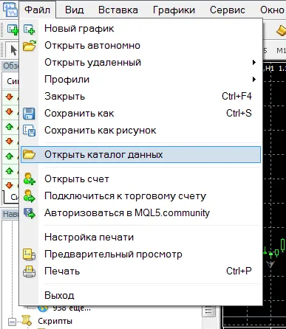Select Сохранить как рисунок
Image resolution: width=286 pixels, height=329 pixels.
tap(140, 131)
